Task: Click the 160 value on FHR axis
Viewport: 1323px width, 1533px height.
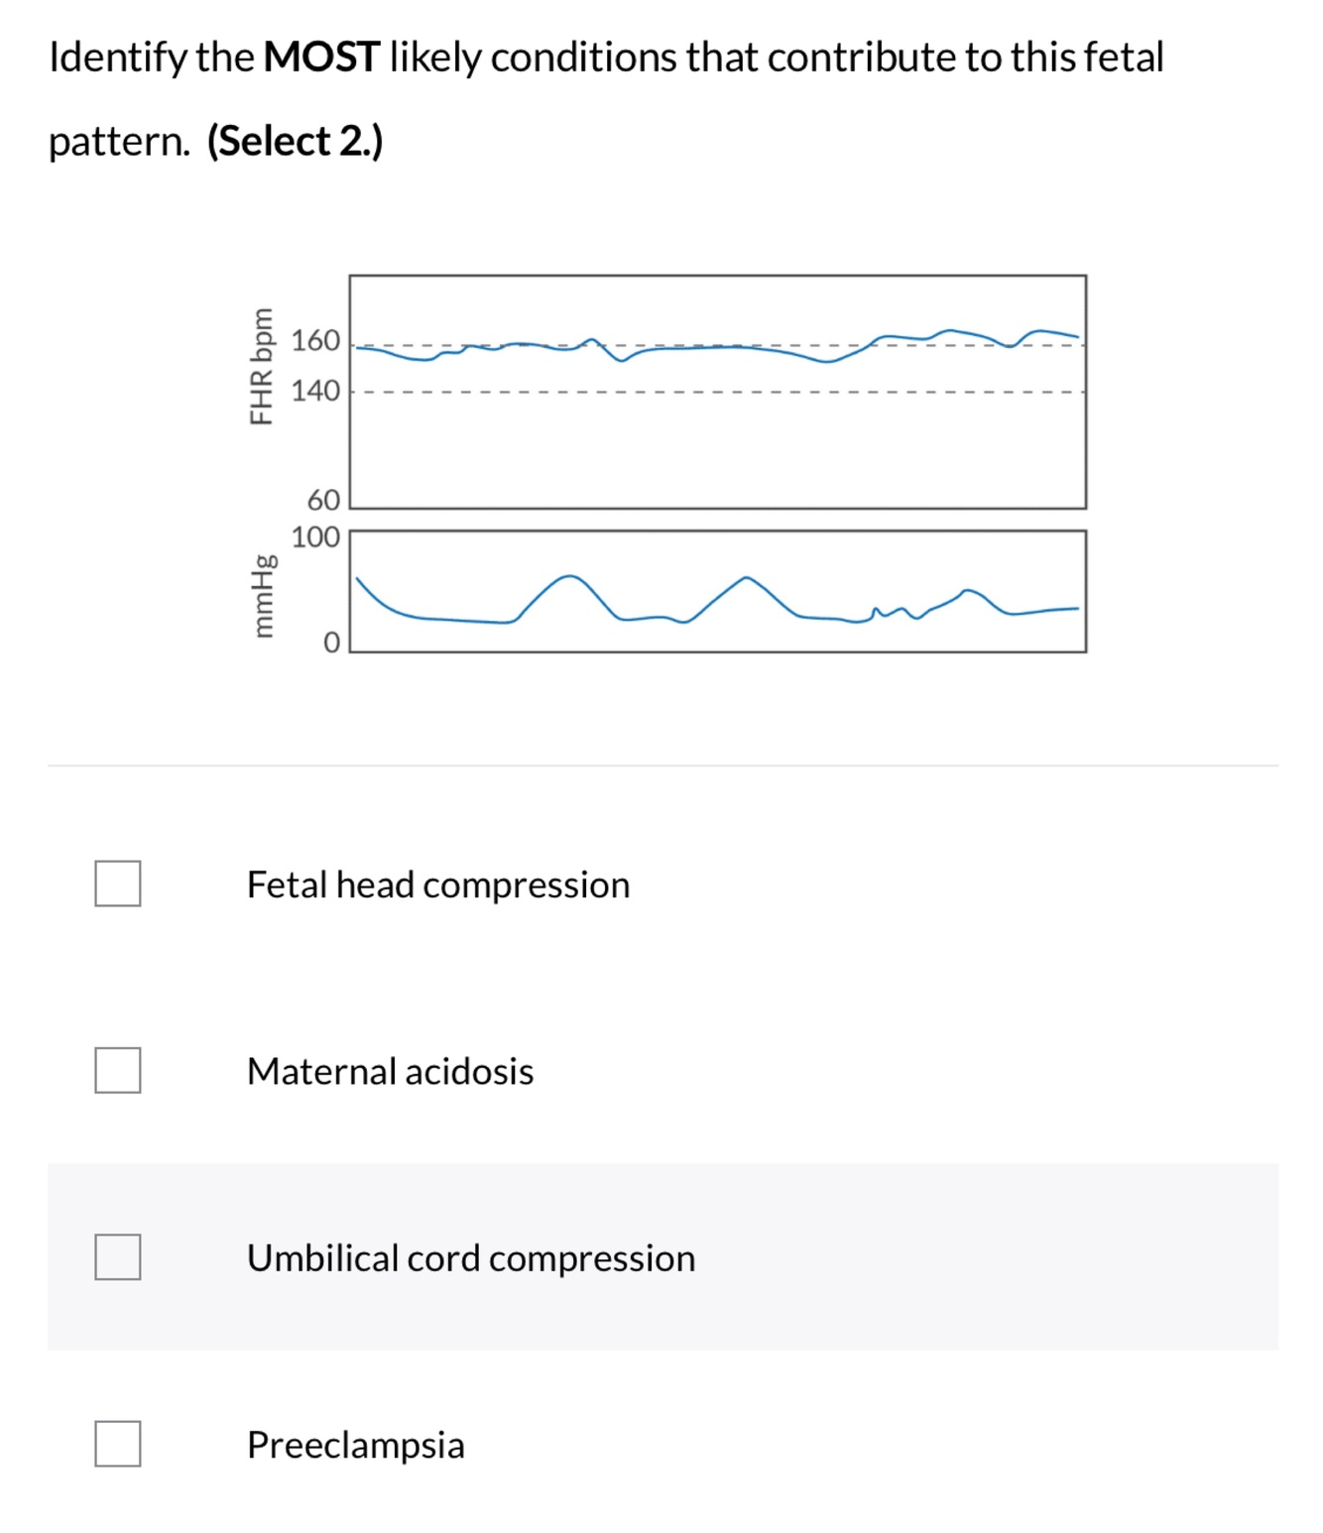Action: click(x=315, y=341)
